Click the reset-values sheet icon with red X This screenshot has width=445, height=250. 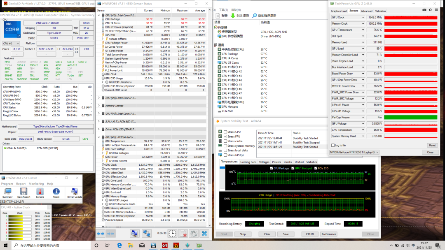pos(183,234)
